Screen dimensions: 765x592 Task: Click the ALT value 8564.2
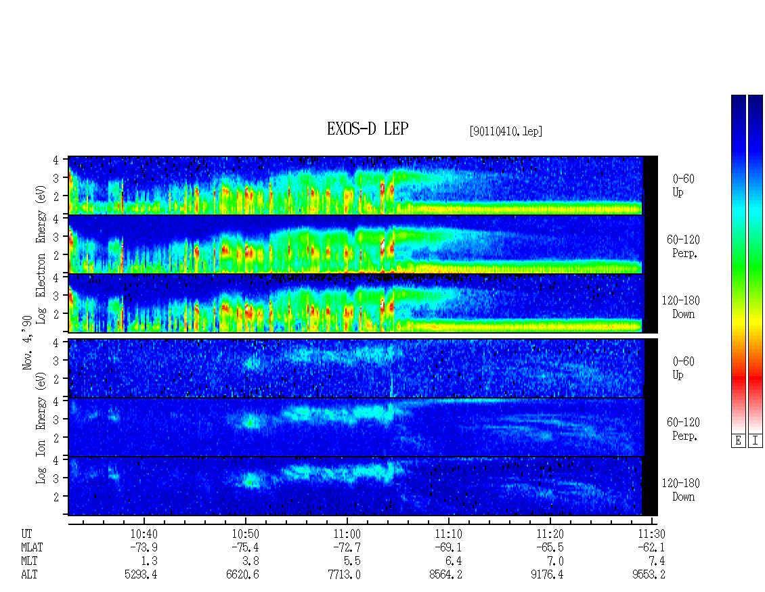pos(445,575)
